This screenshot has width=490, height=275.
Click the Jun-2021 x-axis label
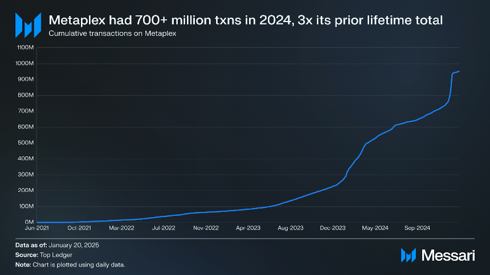click(37, 228)
